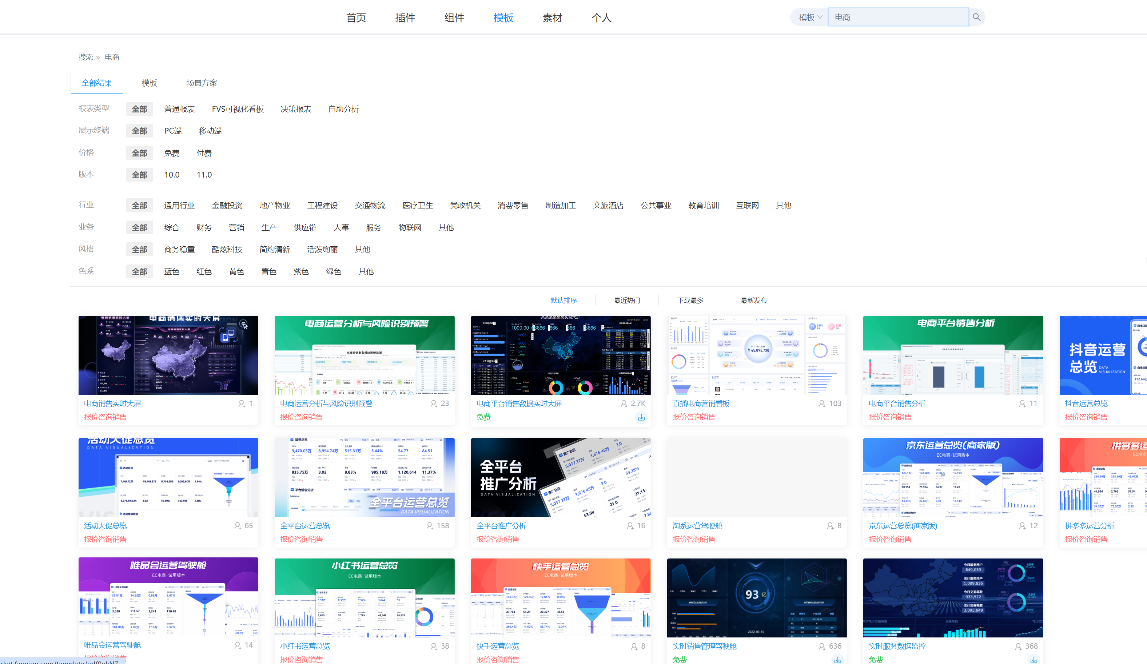Viewport: 1147px width, 664px height.
Task: Filter business by 营销
Action: pyautogui.click(x=236, y=227)
